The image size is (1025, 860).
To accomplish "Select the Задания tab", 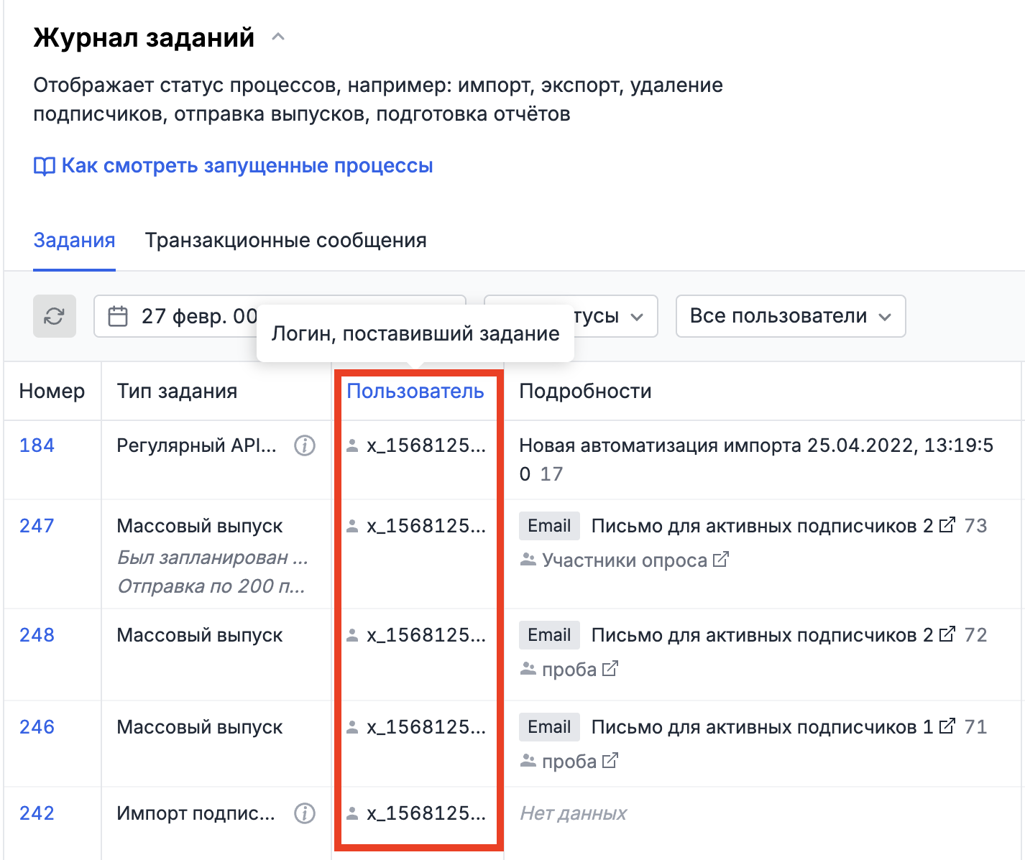I will point(74,241).
